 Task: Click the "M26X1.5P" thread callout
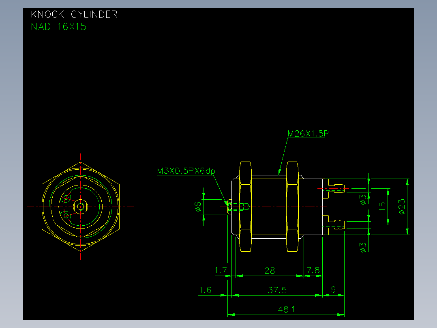tap(308, 134)
